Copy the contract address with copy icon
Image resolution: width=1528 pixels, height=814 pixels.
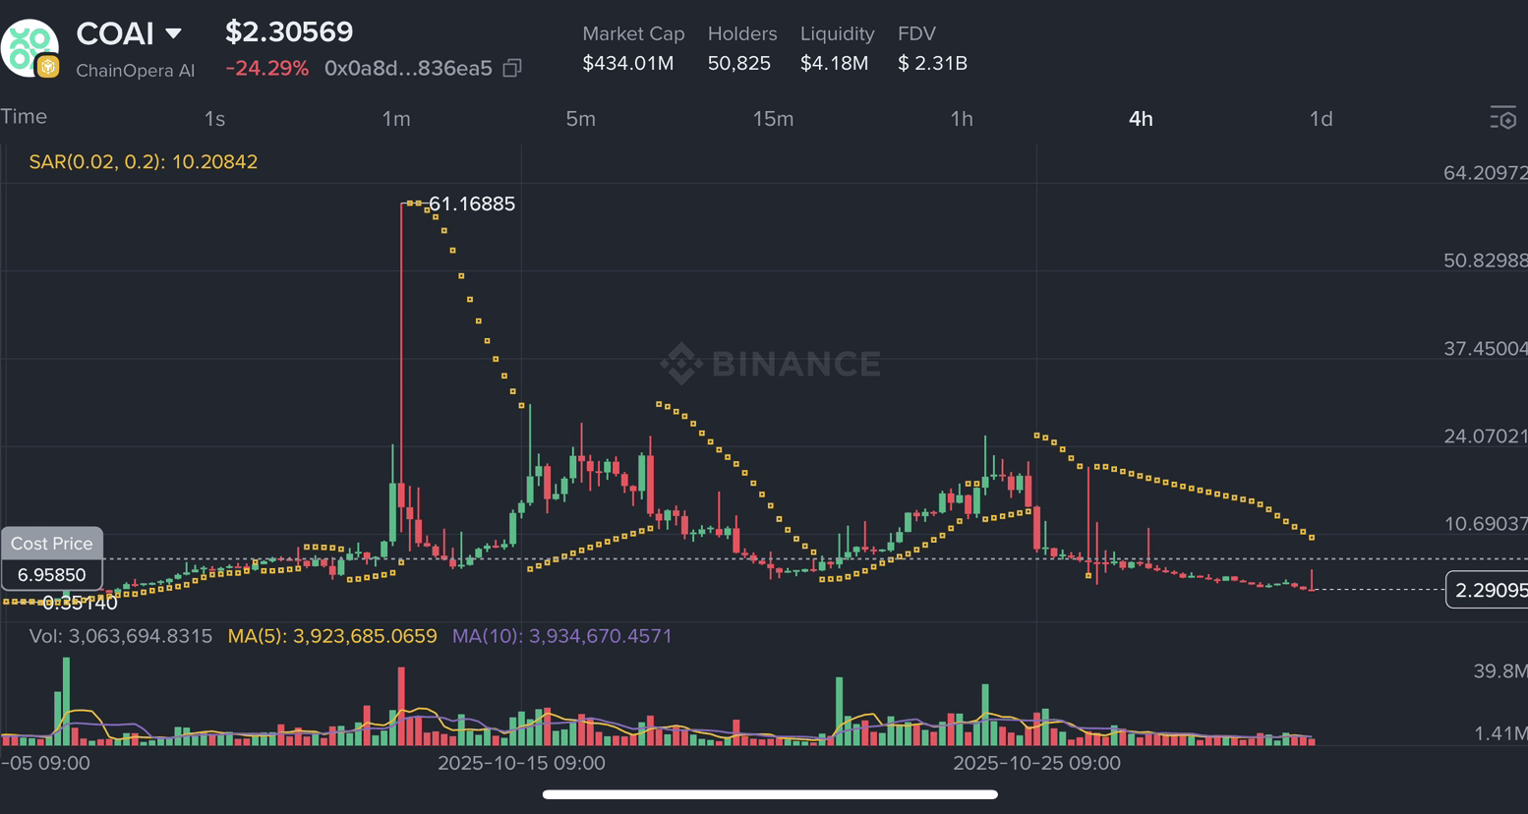coord(511,68)
